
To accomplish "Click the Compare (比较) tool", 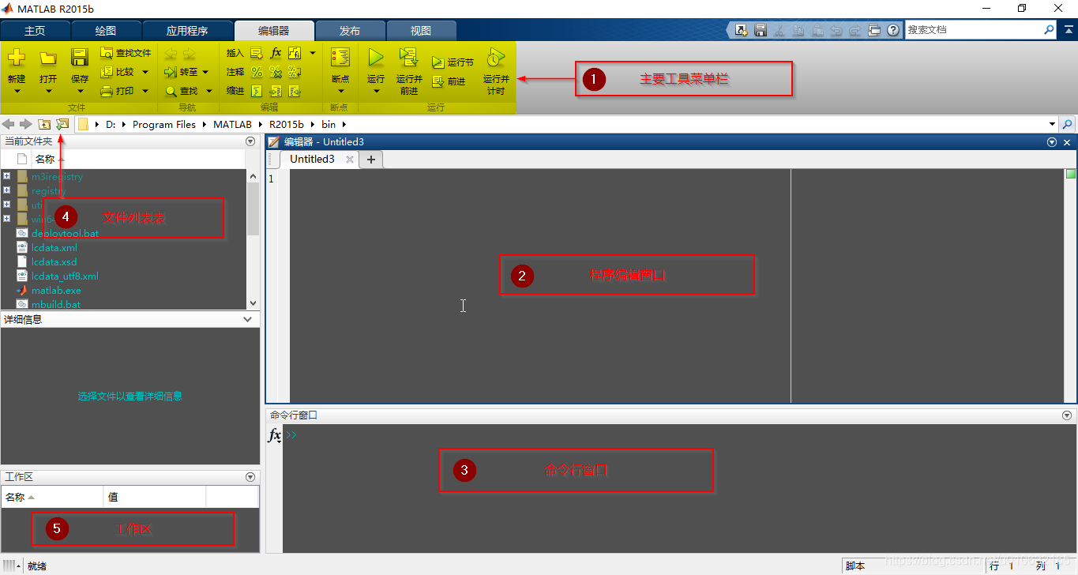I will click(x=118, y=72).
